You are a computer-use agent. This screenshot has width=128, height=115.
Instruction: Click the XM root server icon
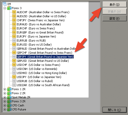[x=5, y=4]
